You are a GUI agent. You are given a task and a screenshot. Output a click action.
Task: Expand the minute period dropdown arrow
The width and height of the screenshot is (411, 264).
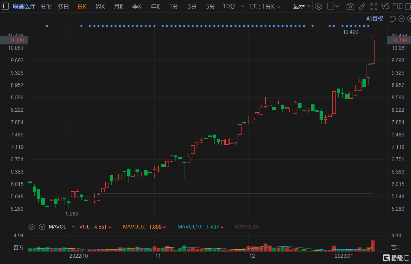click(243, 6)
